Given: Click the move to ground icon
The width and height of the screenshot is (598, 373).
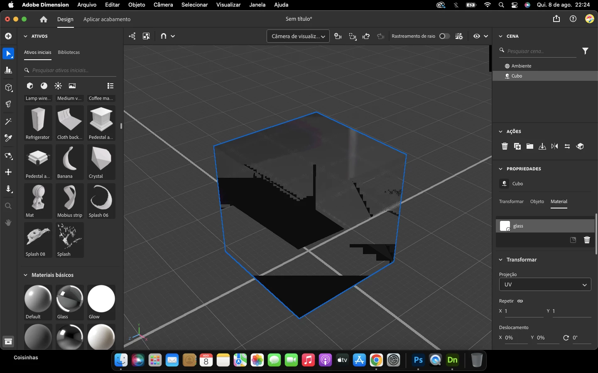Looking at the screenshot, I should (542, 146).
